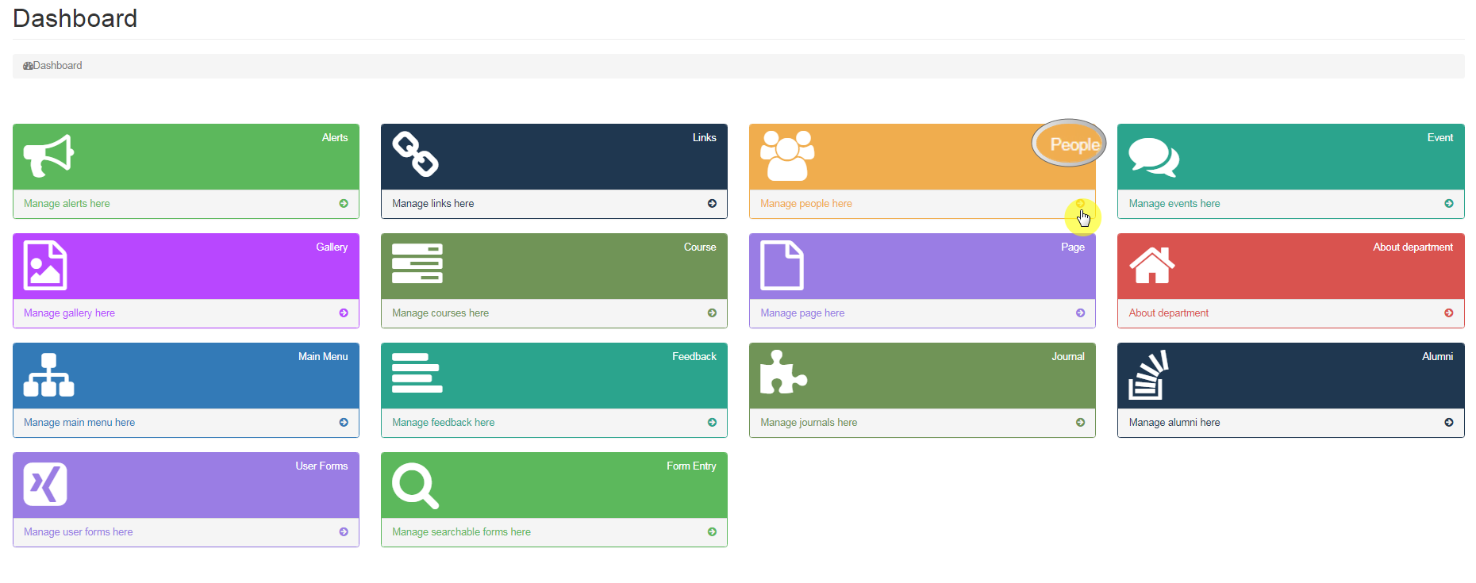The height and width of the screenshot is (583, 1476).
Task: Click the sitemap icon on Main Menu card
Action: coord(48,374)
